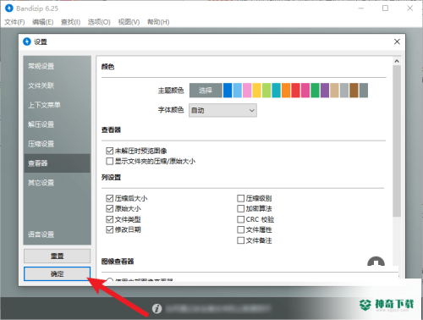Click the settings scrollbar up arrow

(397, 61)
